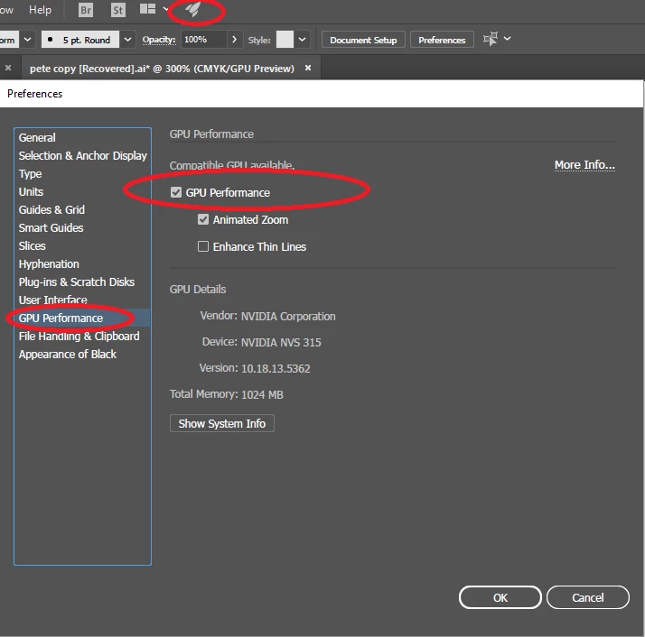Enable the Enhance Thin Lines checkbox
Screen dimensions: 645x637
203,246
